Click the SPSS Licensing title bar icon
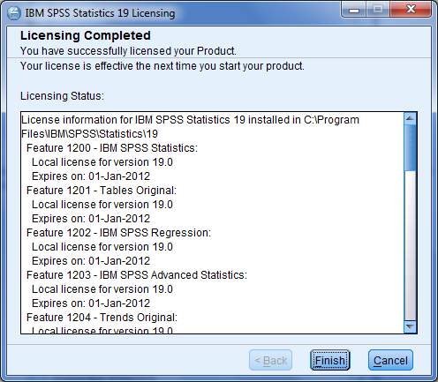The height and width of the screenshot is (382, 438). tap(13, 13)
